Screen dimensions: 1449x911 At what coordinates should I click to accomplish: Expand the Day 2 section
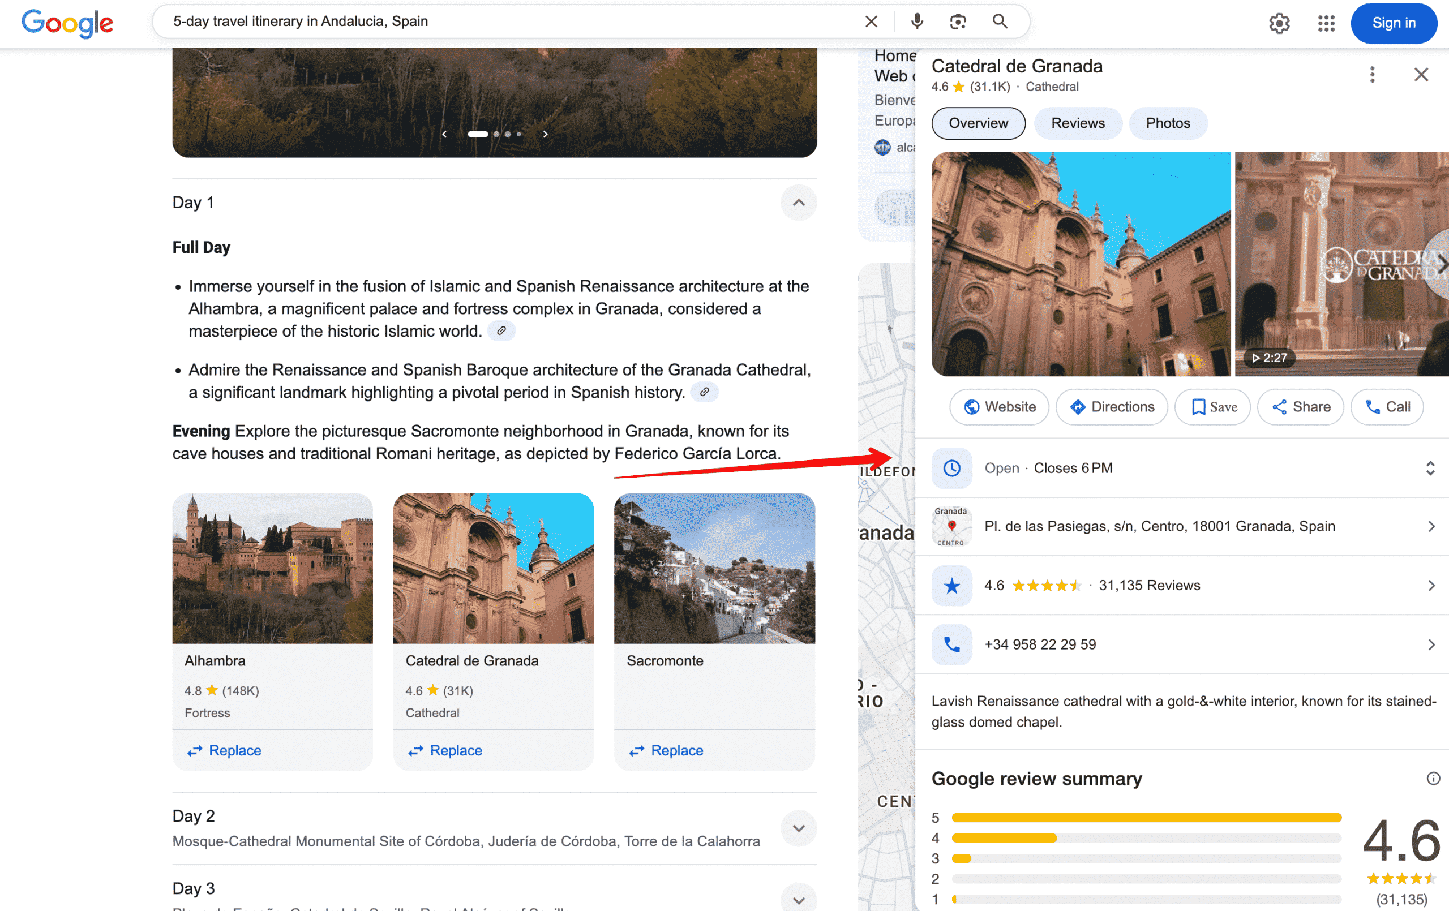point(798,828)
